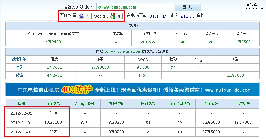Open Google indexed count 27万8000
The width and height of the screenshot is (266, 139).
tap(100, 67)
